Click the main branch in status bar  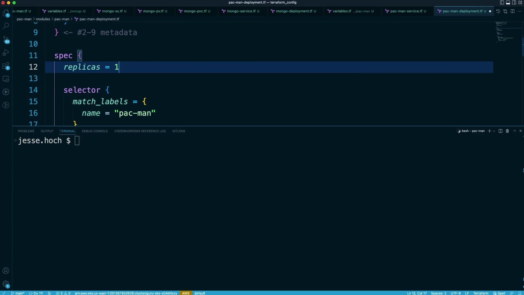click(18, 293)
